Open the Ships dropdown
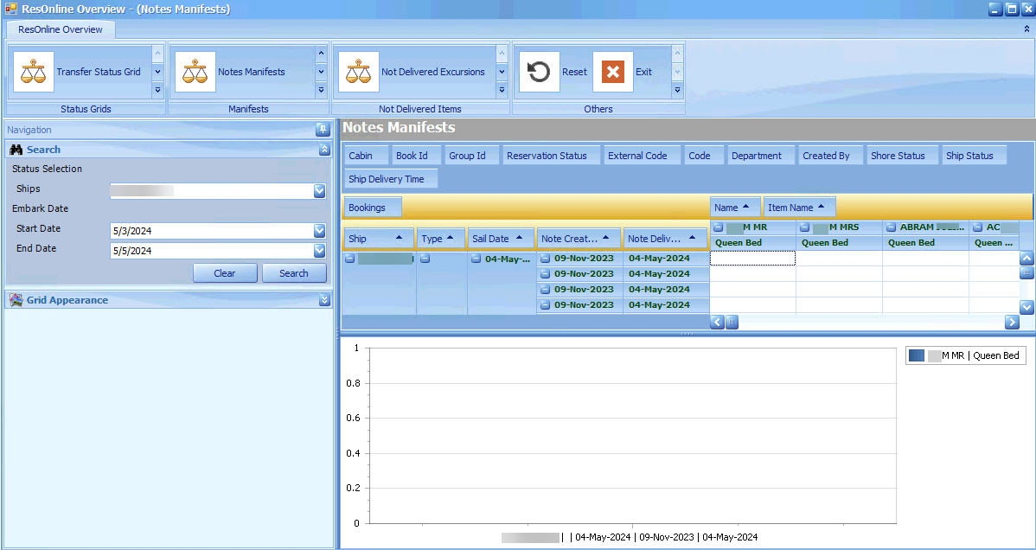This screenshot has width=1036, height=550. coord(320,191)
